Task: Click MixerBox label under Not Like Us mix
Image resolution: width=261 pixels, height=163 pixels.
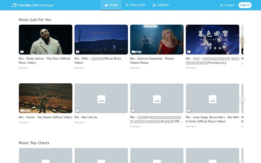Action: [x=79, y=122]
